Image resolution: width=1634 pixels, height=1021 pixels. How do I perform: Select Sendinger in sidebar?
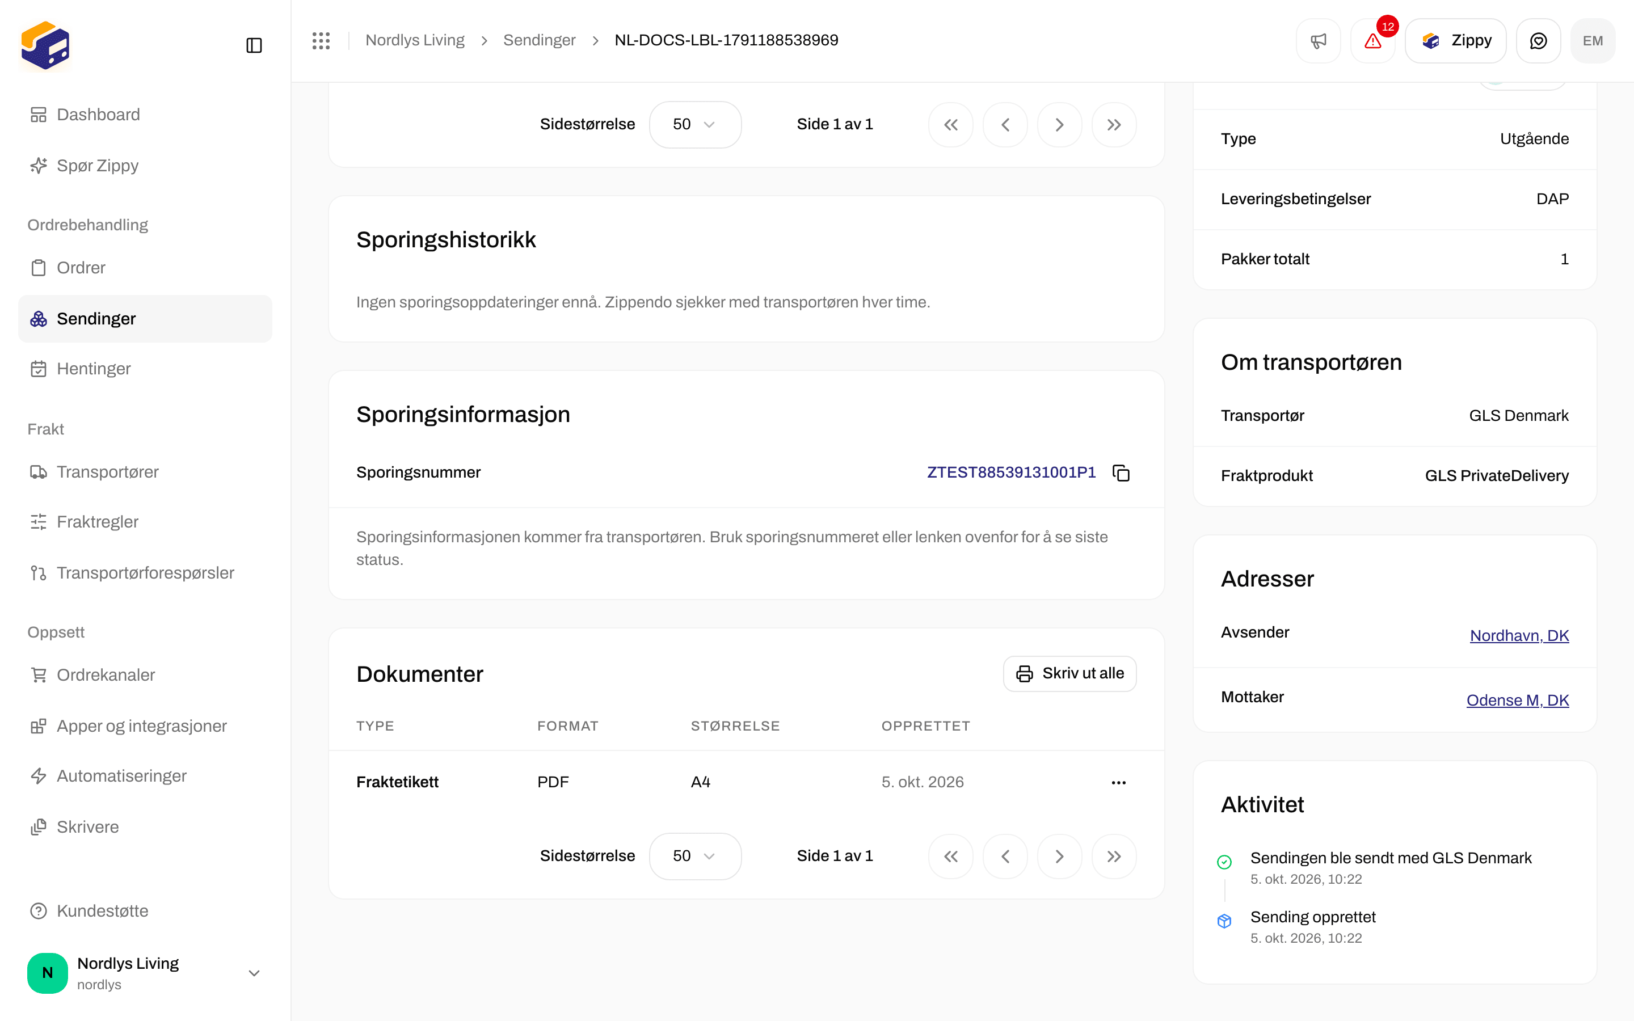(x=145, y=318)
